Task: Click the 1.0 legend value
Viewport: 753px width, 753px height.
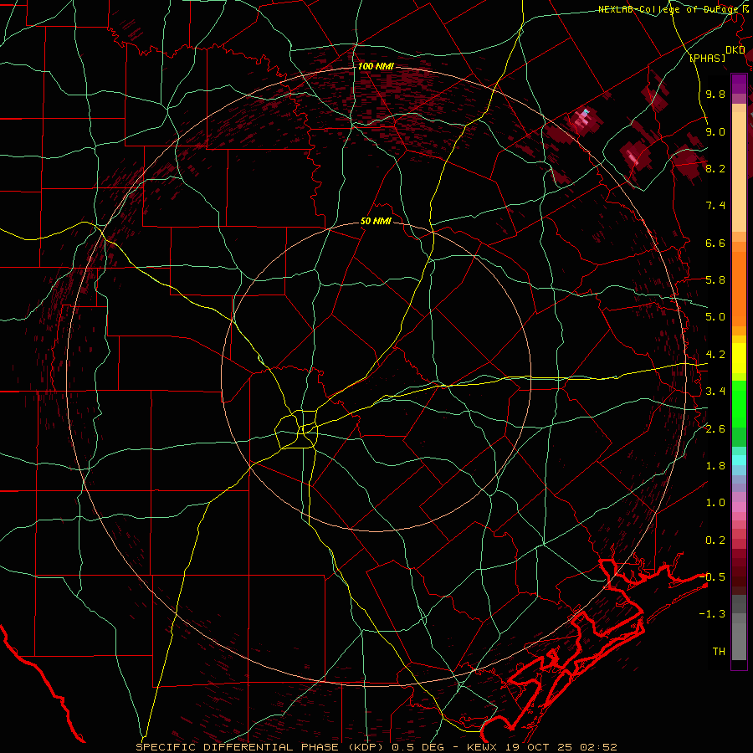Action: click(x=715, y=503)
